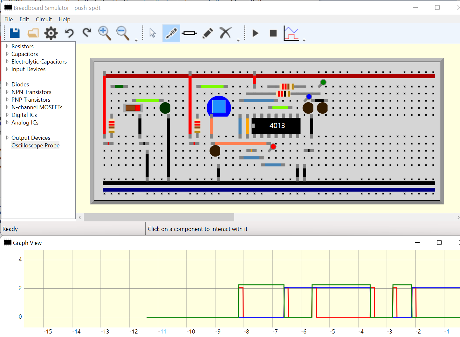Maximize the Graph View window

click(x=439, y=243)
